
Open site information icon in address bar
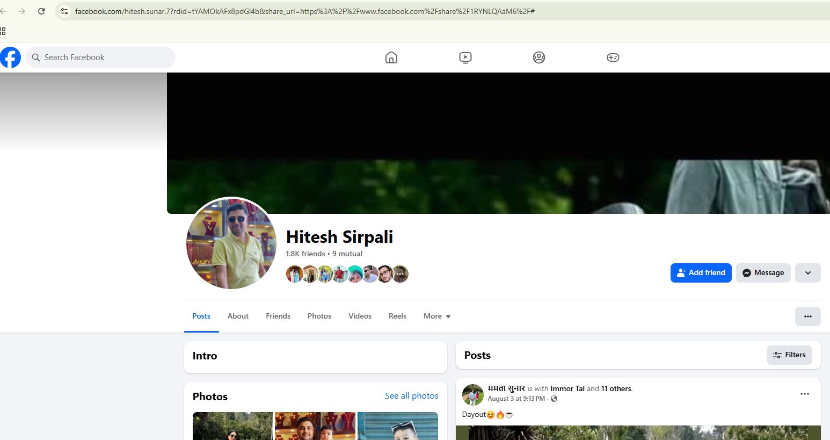pyautogui.click(x=64, y=11)
